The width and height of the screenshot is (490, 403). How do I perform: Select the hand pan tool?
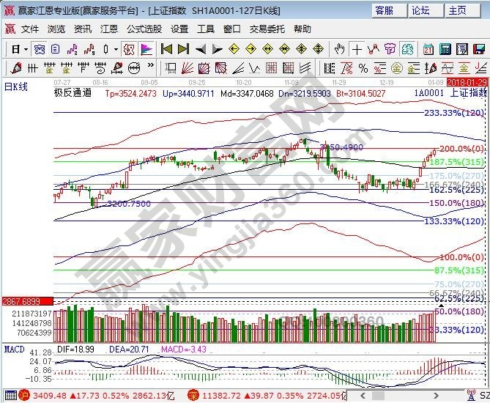point(339,49)
